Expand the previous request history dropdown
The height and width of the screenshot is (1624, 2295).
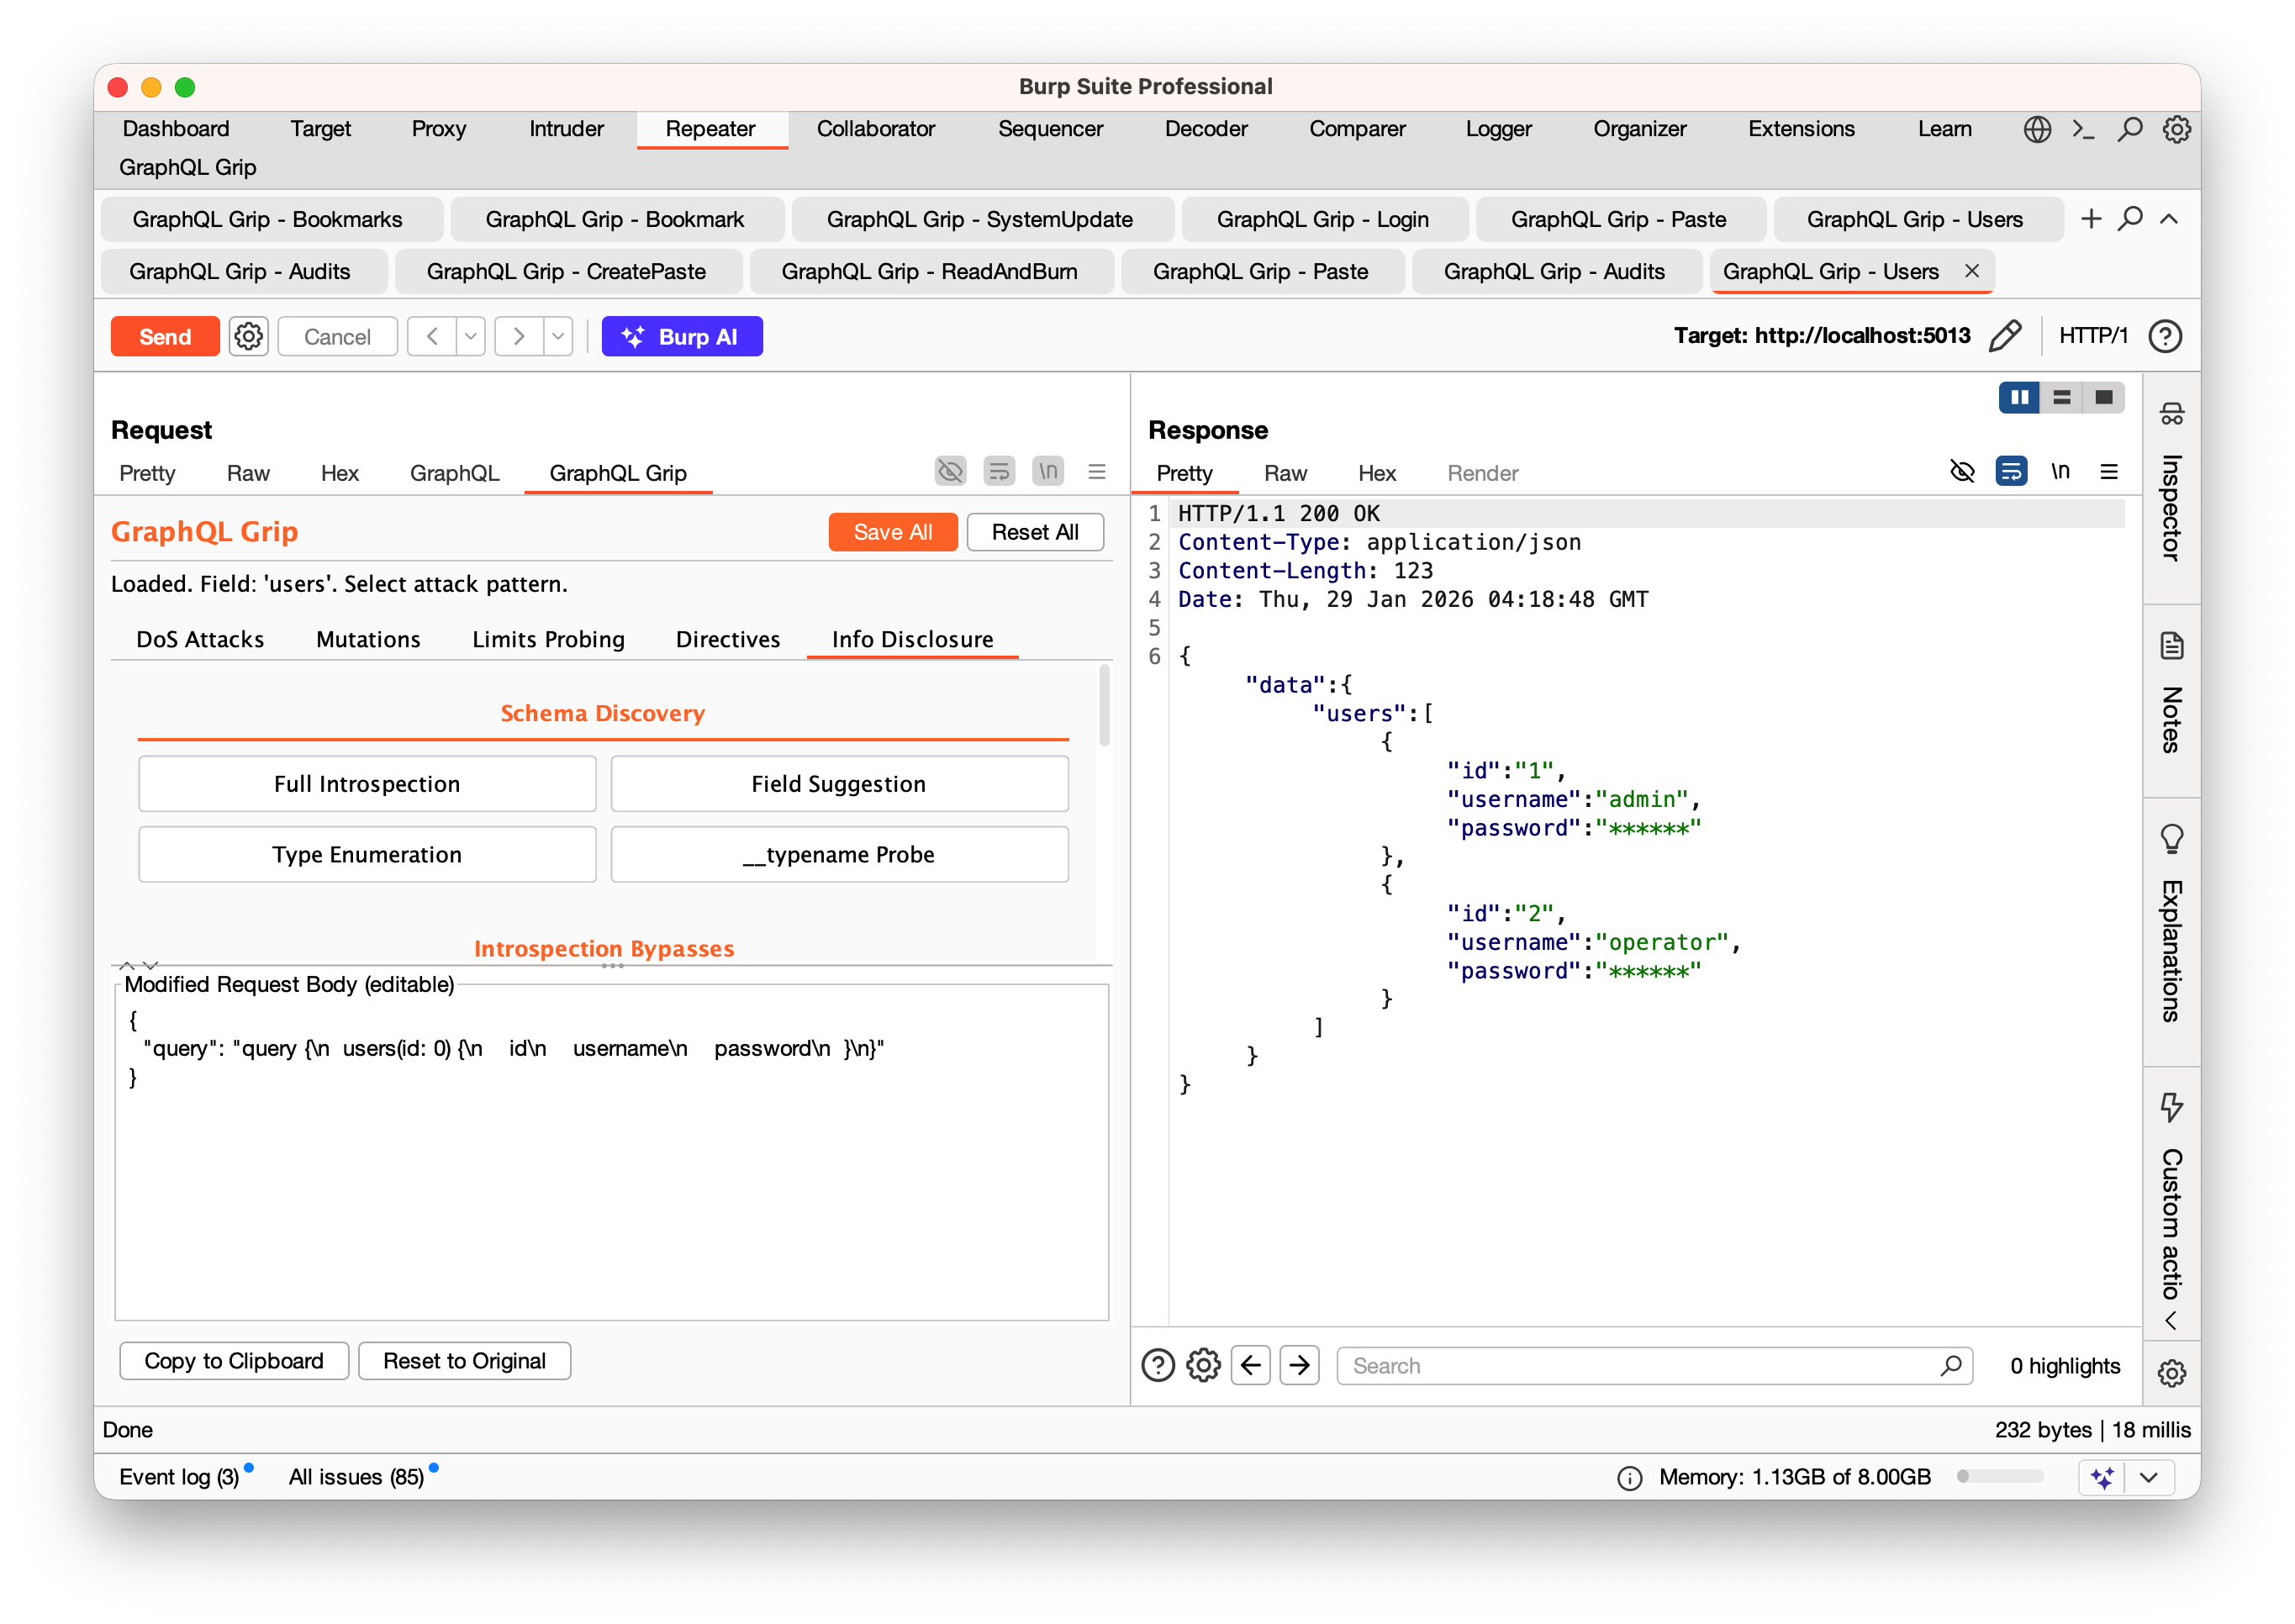[470, 336]
